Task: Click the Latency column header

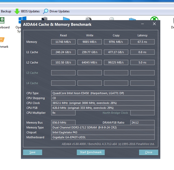Action: pos(142,35)
